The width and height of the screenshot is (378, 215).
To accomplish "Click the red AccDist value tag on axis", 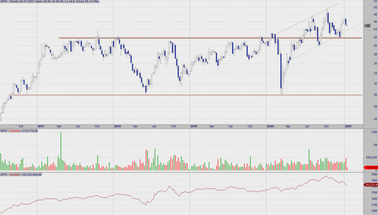I will coord(371,184).
